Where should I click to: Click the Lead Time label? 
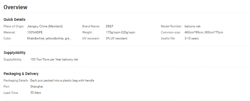point(11,93)
